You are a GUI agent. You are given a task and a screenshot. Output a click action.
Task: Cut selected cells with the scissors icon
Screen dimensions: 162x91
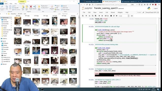(x=90, y=16)
